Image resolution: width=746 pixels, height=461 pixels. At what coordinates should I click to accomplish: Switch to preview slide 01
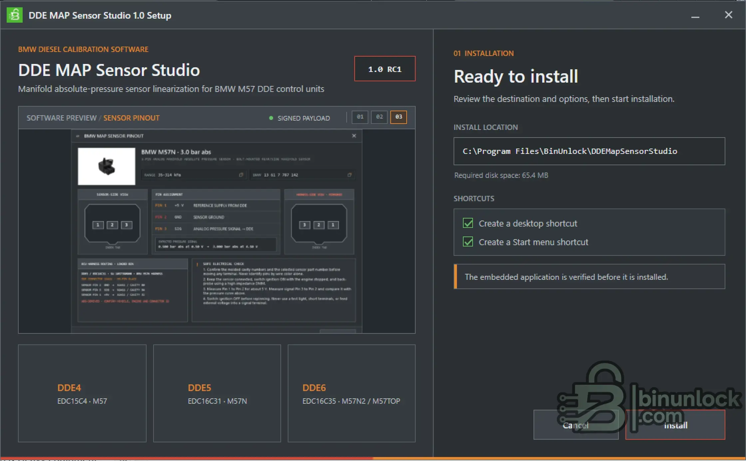click(360, 117)
